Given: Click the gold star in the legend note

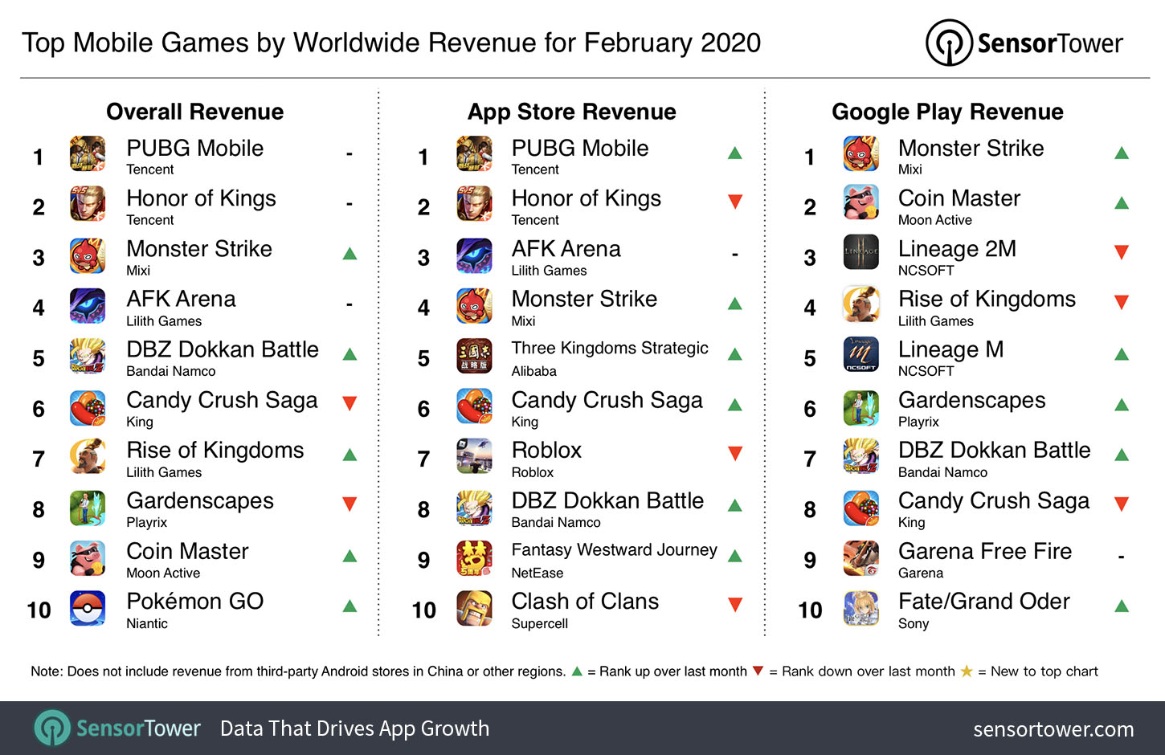Looking at the screenshot, I should pyautogui.click(x=967, y=671).
